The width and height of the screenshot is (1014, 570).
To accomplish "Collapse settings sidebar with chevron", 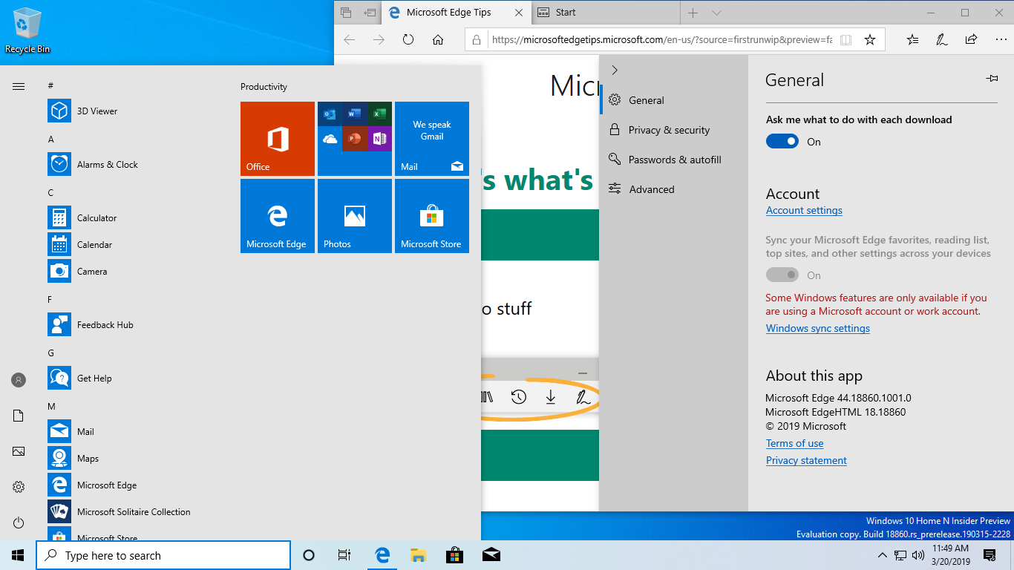I will (x=615, y=70).
